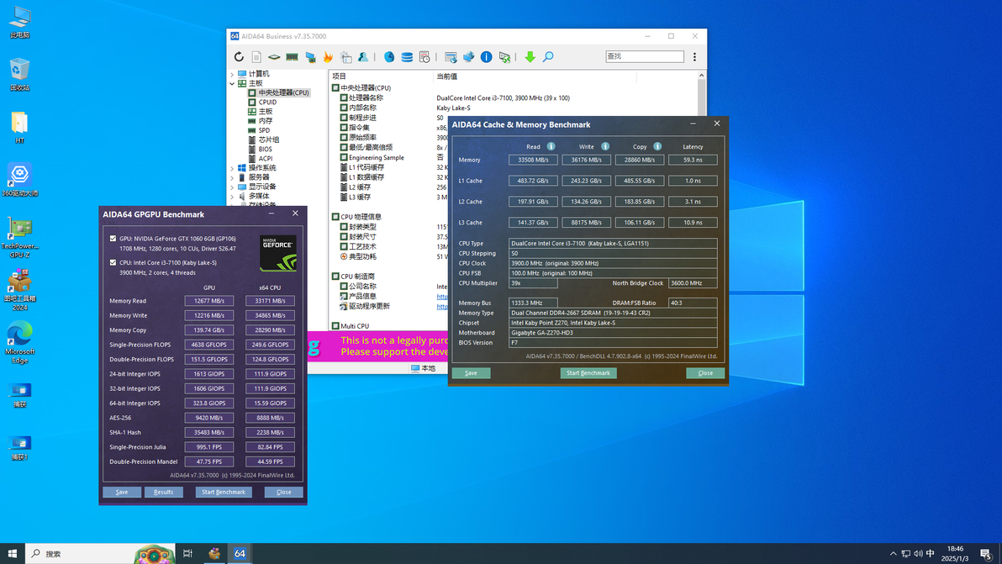Click the magnifier search icon in toolbar
This screenshot has width=1002, height=564.
[x=548, y=57]
